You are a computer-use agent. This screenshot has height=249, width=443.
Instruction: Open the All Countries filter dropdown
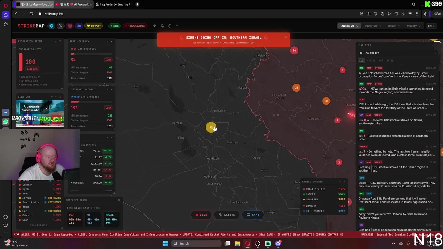[x=398, y=53]
